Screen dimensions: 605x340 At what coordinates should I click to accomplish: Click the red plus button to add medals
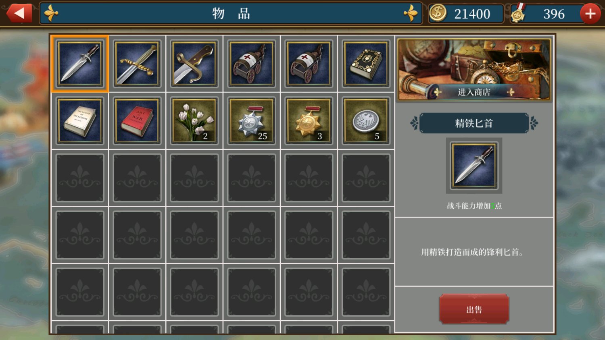pyautogui.click(x=590, y=14)
